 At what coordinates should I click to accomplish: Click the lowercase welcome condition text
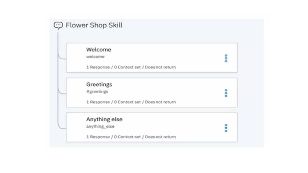pyautogui.click(x=95, y=57)
